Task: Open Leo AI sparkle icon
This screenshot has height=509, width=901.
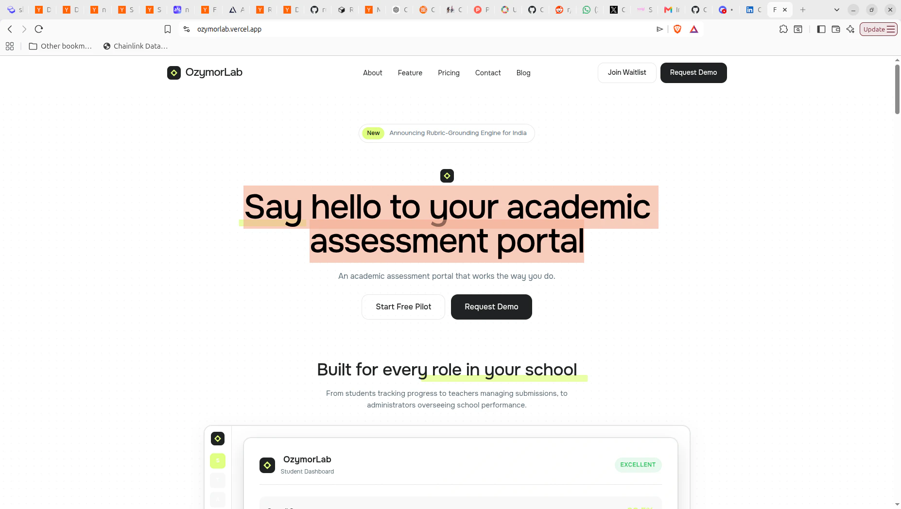Action: (x=850, y=29)
